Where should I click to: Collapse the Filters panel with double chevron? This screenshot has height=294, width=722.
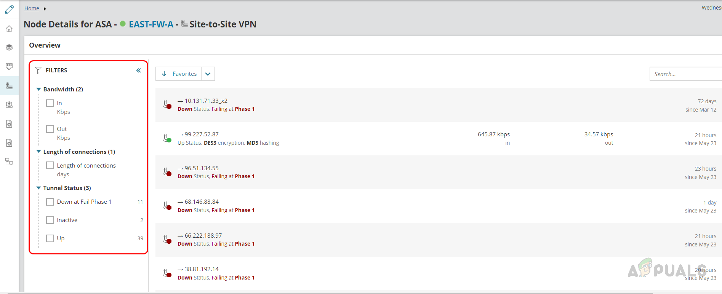pyautogui.click(x=139, y=70)
